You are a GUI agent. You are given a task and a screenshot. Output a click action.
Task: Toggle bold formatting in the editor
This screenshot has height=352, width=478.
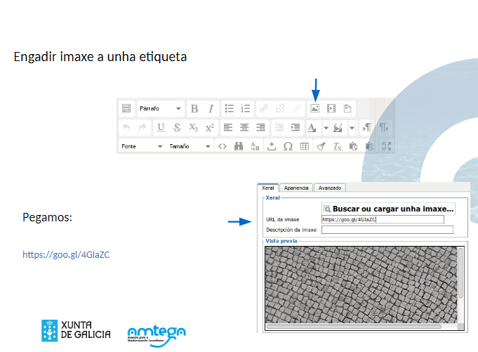(x=194, y=109)
